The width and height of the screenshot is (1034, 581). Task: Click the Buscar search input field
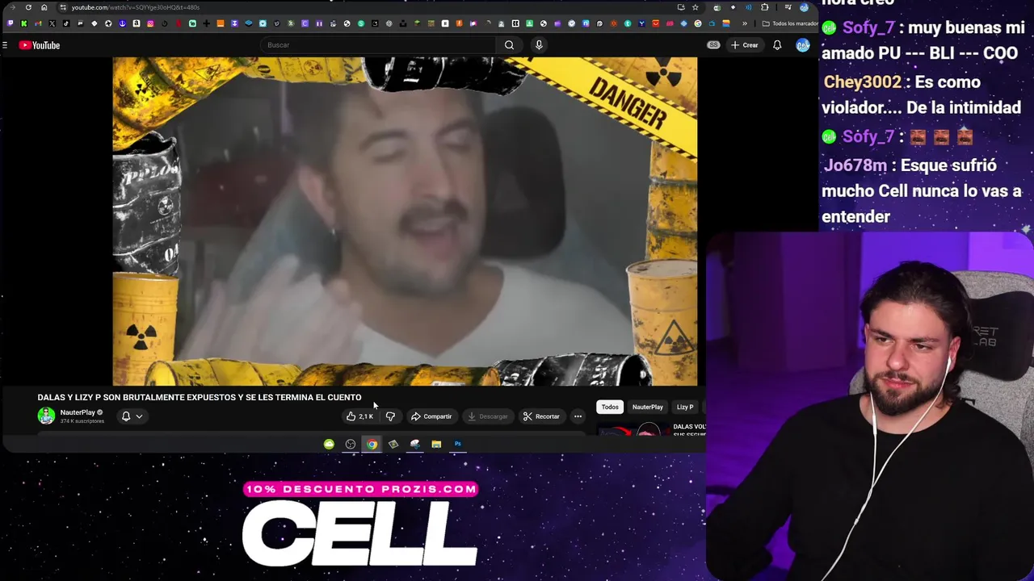[x=379, y=45]
